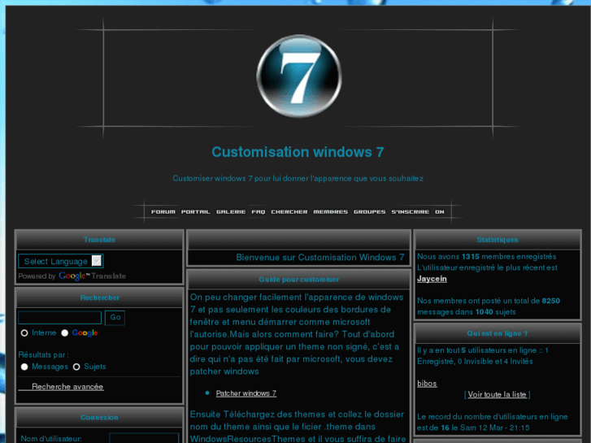Open online user bibos profile

coord(427,384)
